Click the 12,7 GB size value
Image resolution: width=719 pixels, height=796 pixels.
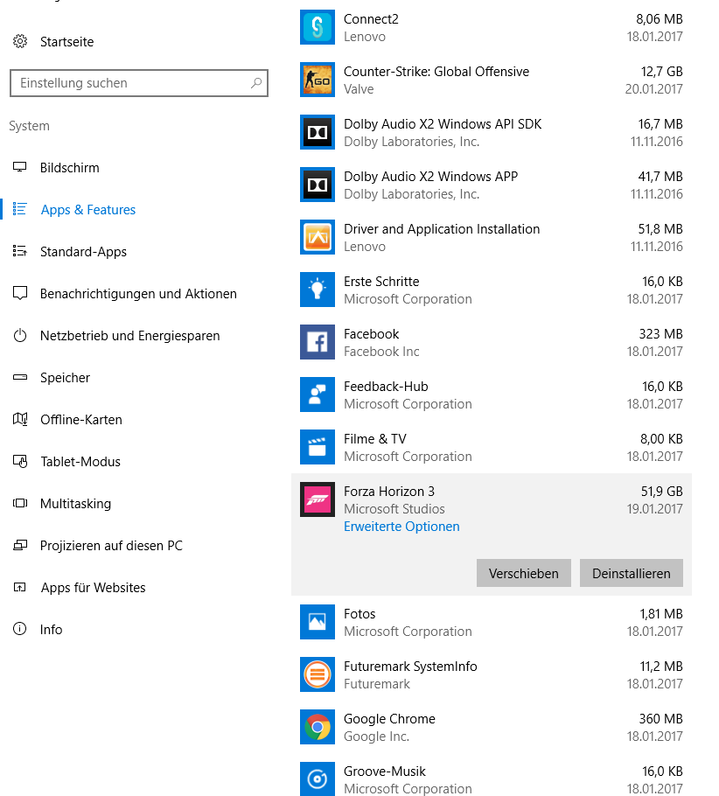tap(661, 72)
